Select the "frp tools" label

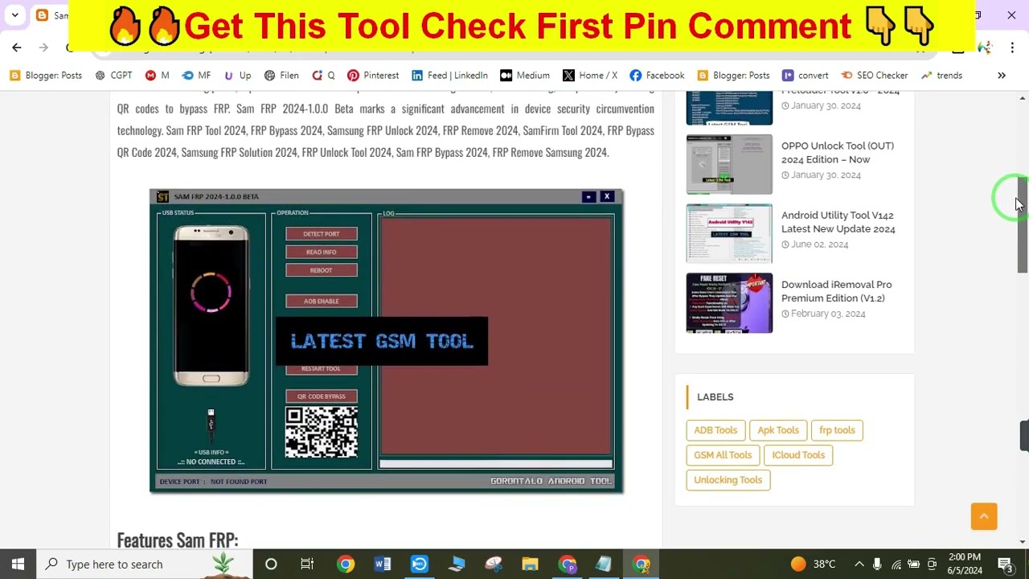[x=837, y=429]
